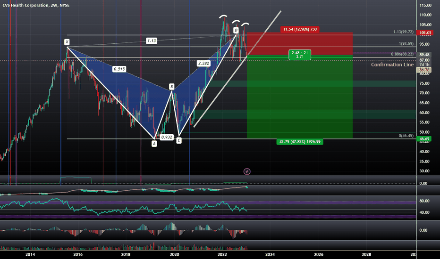This screenshot has width=440, height=259.
Task: Click the 75.00 price axis label
Action: click(x=424, y=83)
